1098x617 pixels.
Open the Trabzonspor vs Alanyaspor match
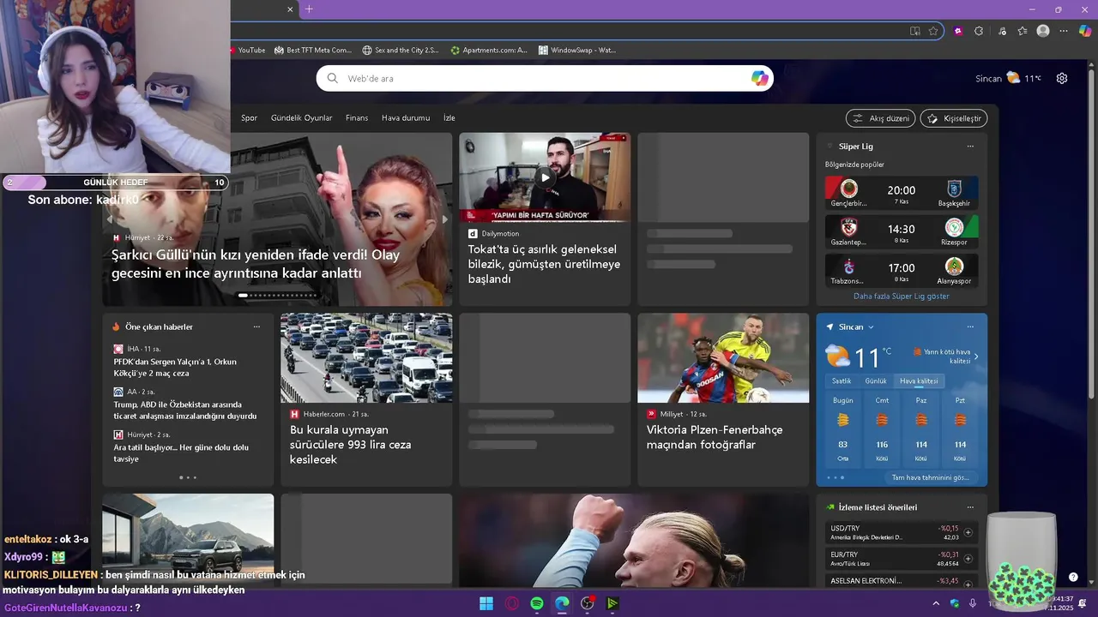[x=902, y=271]
